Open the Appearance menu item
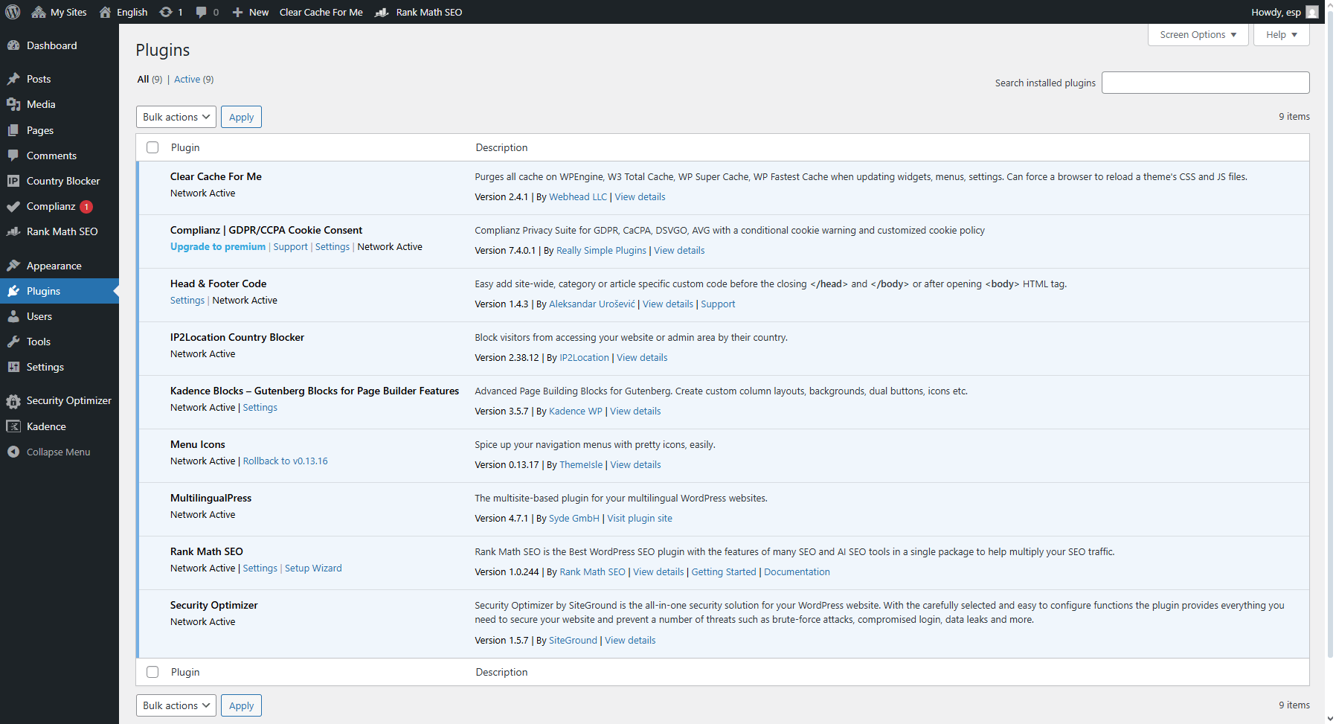This screenshot has width=1336, height=724. (x=60, y=266)
